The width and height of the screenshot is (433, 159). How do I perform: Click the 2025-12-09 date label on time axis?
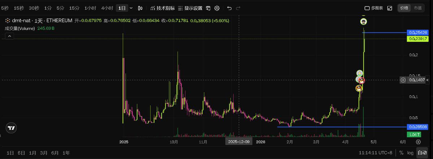click(239, 142)
